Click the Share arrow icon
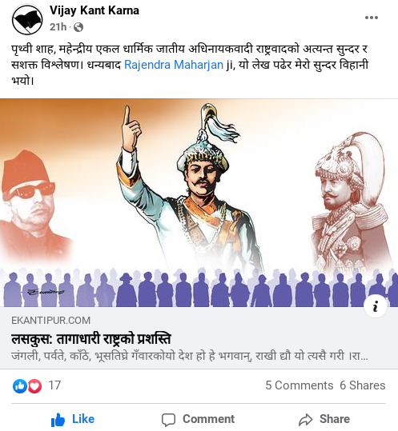This screenshot has width=398, height=431. pos(306,420)
